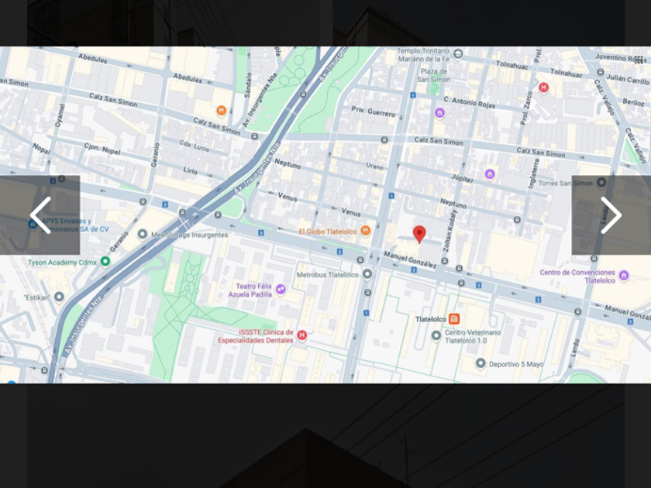651x488 pixels.
Task: Select the Berlioz street label
Action: coord(633,101)
